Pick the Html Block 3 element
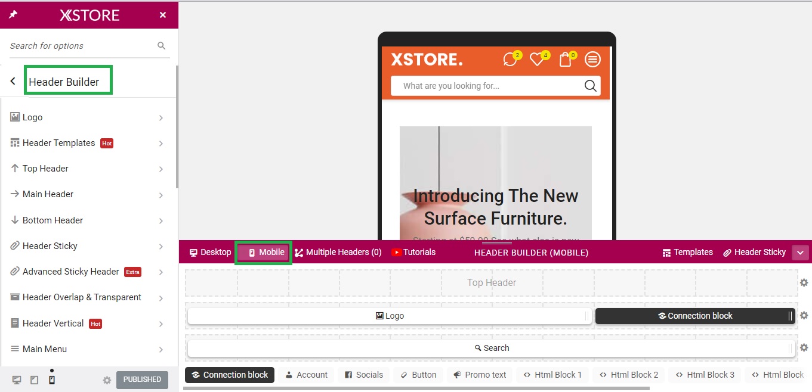Screen dimensions: 812x392 point(705,375)
